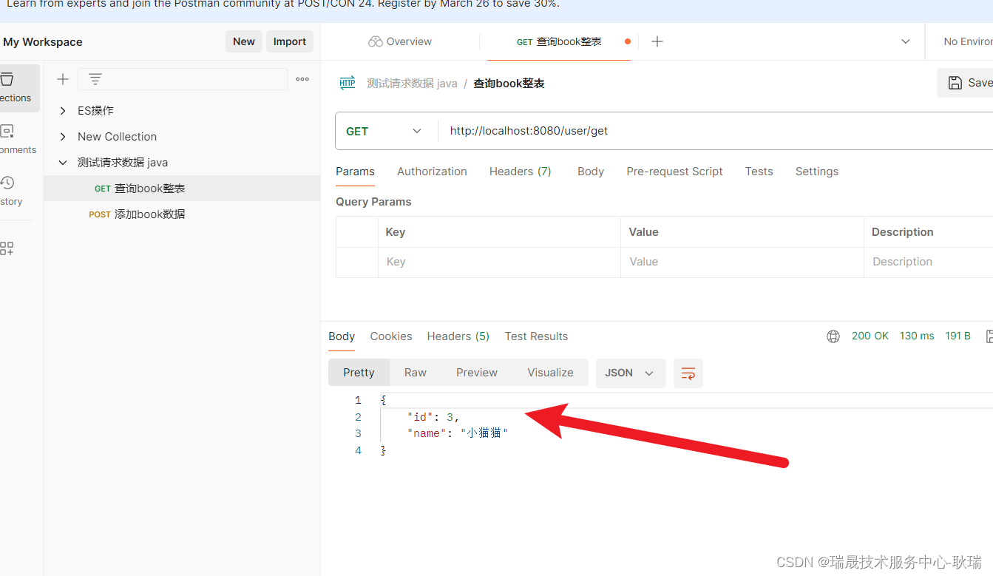Click the wrap-text icon beside JSON dropdown
Image resolution: width=993 pixels, height=576 pixels.
(688, 373)
